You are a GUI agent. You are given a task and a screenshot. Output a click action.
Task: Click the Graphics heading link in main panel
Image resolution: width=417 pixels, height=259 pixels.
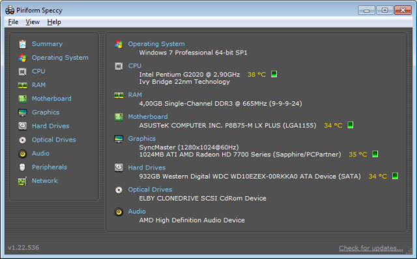pos(142,139)
